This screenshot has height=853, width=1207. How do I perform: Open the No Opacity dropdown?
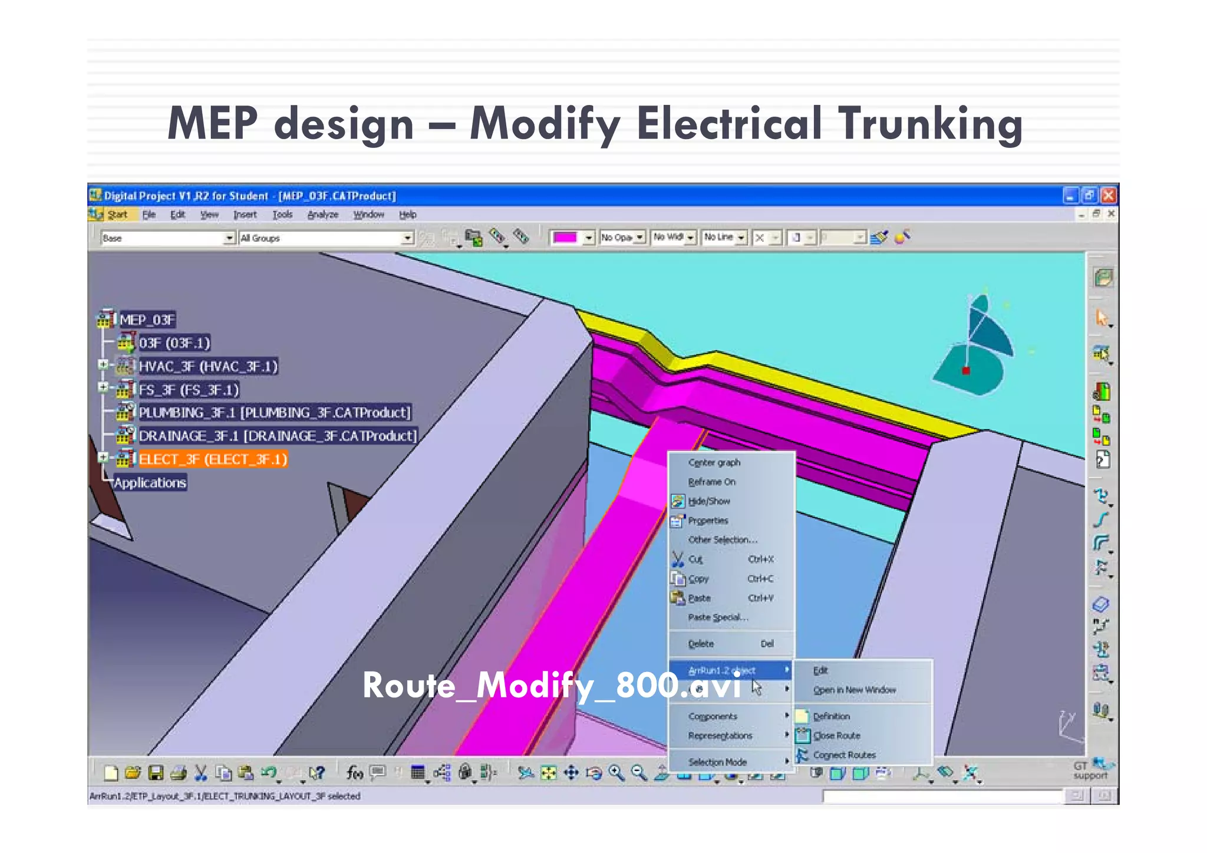tap(639, 238)
